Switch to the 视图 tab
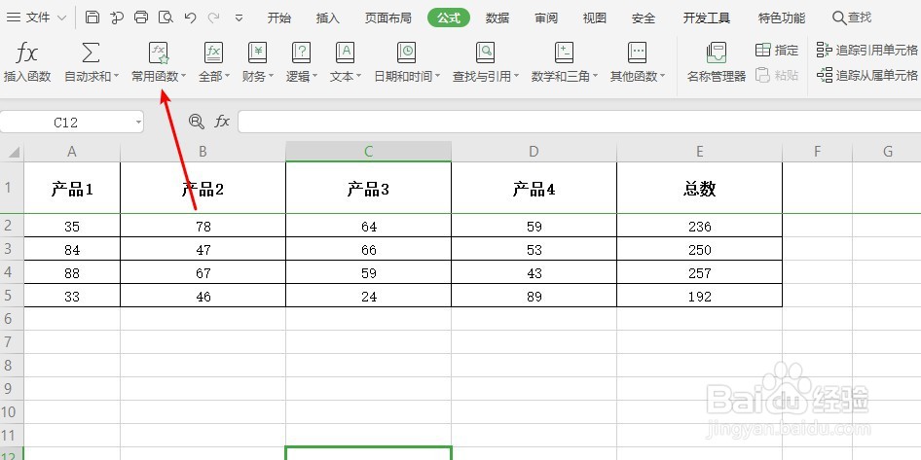This screenshot has width=921, height=460. coord(595,18)
